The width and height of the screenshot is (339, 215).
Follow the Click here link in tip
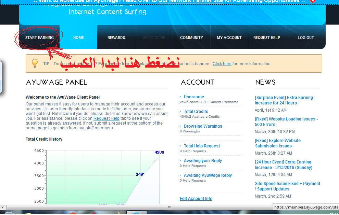222,64
